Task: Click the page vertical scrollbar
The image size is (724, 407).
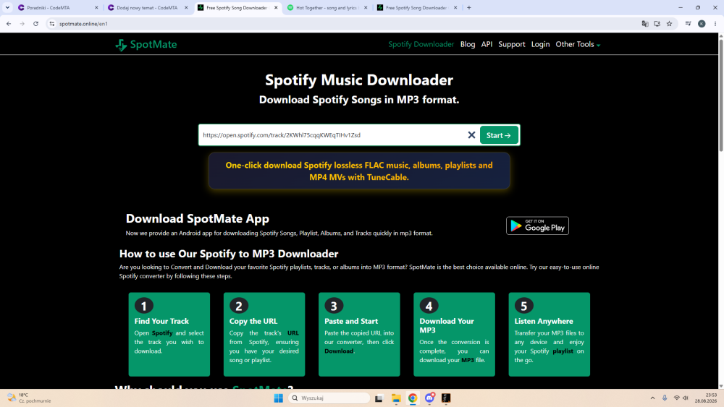Action: [x=721, y=95]
